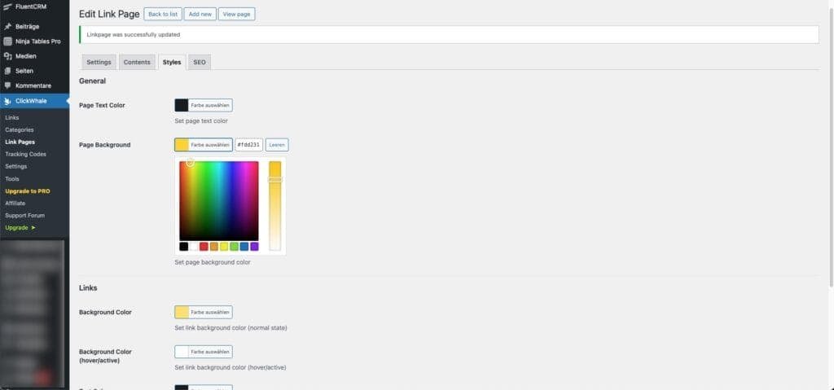Click the Page Background hex input field

248,145
